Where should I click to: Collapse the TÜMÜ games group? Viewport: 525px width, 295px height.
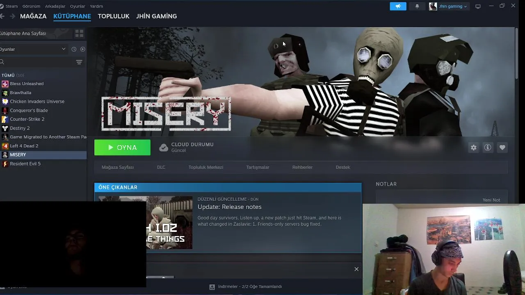(x=12, y=75)
